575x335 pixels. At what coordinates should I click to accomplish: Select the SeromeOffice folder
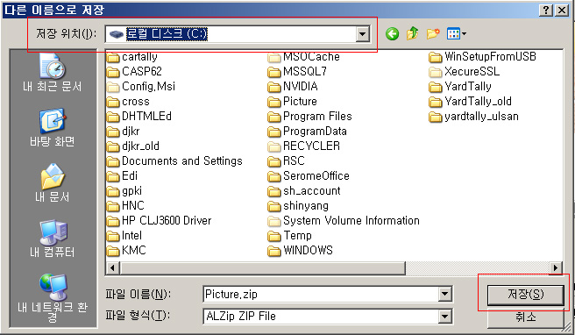pyautogui.click(x=309, y=175)
